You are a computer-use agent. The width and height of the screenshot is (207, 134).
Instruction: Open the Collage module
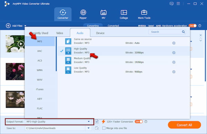point(124,14)
